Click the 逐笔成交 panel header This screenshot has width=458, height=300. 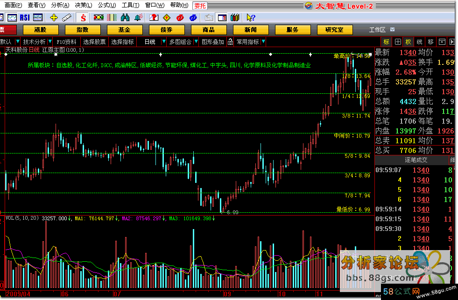(416, 160)
